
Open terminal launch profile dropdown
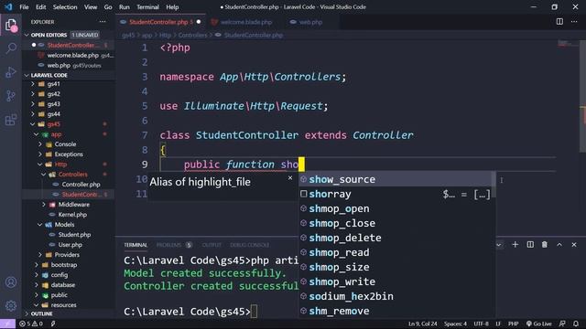499,245
